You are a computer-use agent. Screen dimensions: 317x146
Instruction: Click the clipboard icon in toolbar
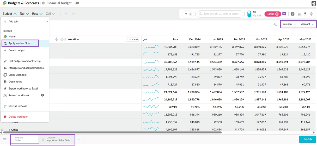(x=293, y=14)
